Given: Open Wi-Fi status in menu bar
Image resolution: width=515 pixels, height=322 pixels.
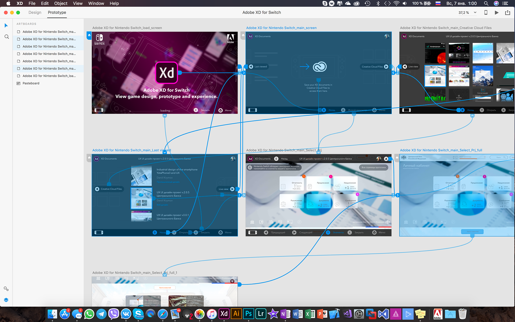Looking at the screenshot, I should coord(396,3).
